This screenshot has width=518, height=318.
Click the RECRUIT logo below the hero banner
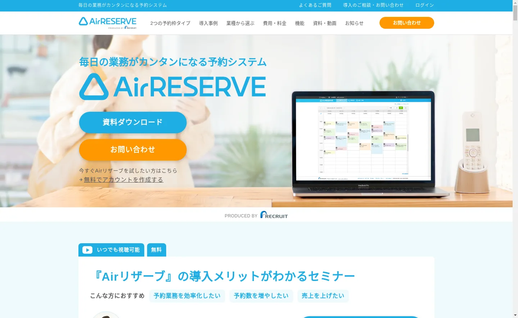coord(274,215)
